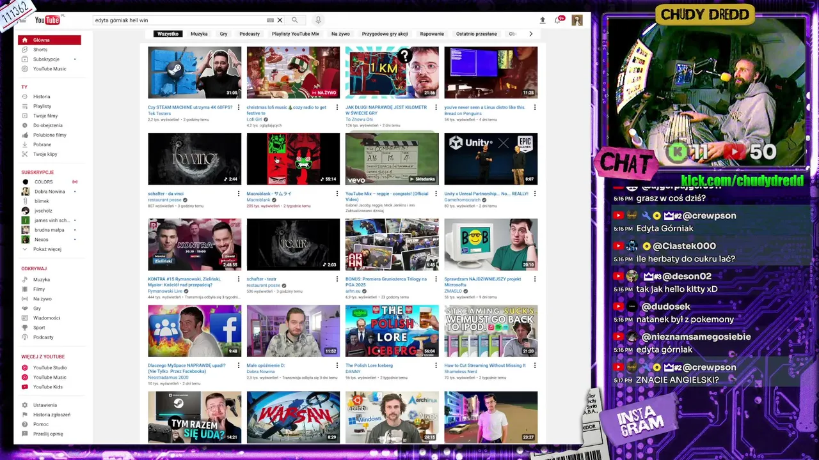This screenshot has width=819, height=460.
Task: Select the Na żywo filter chip
Action: (340, 34)
